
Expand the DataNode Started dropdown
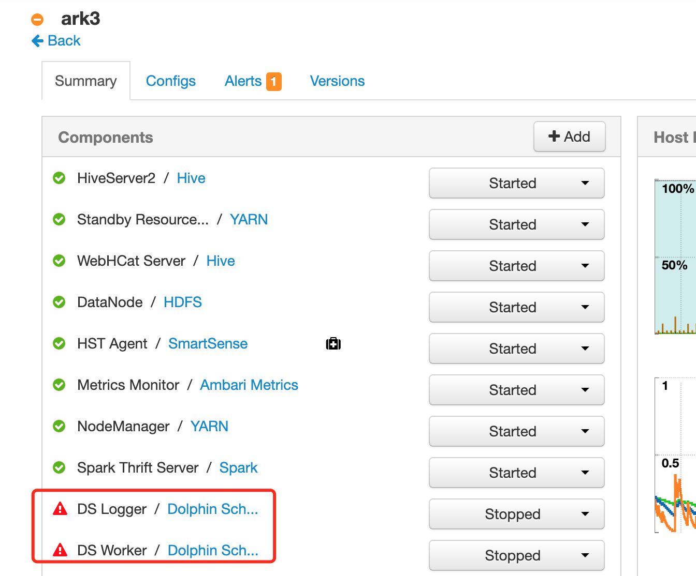tap(516, 307)
